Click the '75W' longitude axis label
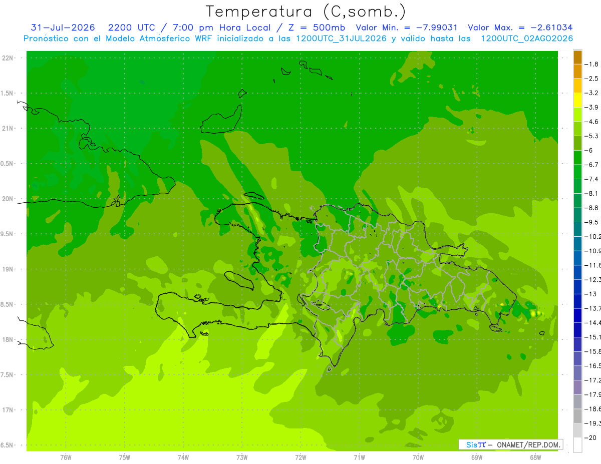The image size is (601, 464). coord(124,457)
